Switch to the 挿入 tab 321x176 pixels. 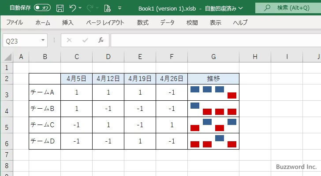point(68,22)
